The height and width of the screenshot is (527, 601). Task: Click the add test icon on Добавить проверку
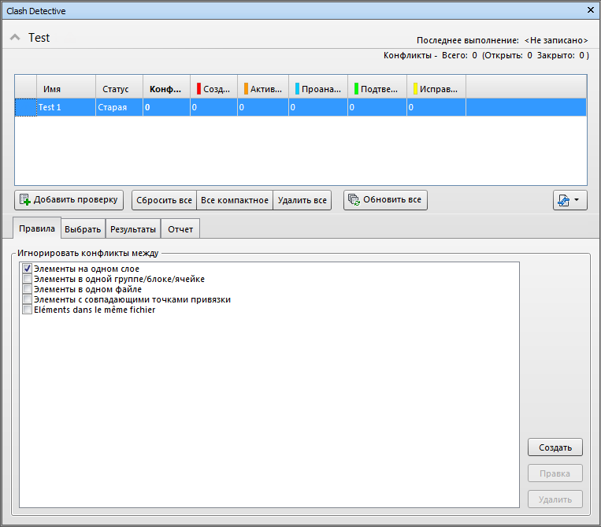click(x=25, y=199)
